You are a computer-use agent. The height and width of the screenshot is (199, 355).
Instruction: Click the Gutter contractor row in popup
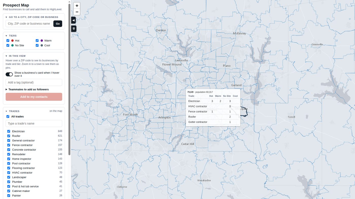click(x=213, y=122)
